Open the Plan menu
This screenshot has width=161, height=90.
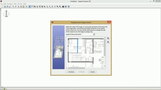tap(15, 4)
